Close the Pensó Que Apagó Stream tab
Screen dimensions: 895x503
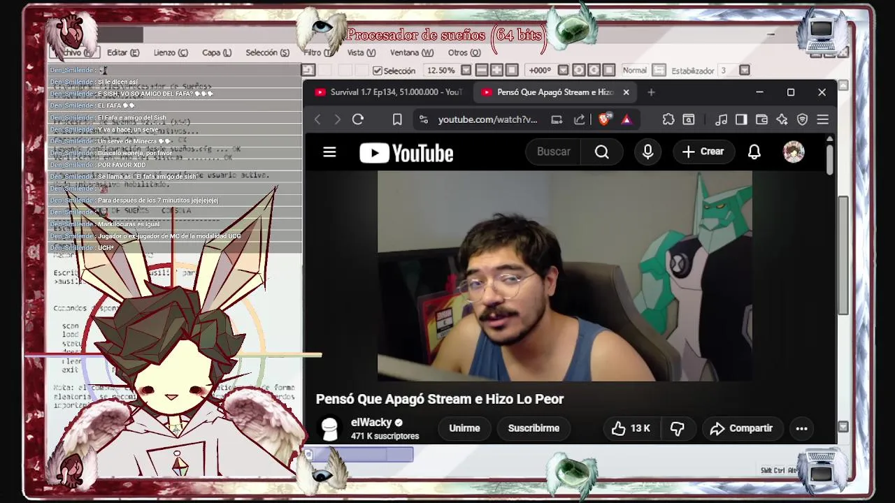coord(626,92)
